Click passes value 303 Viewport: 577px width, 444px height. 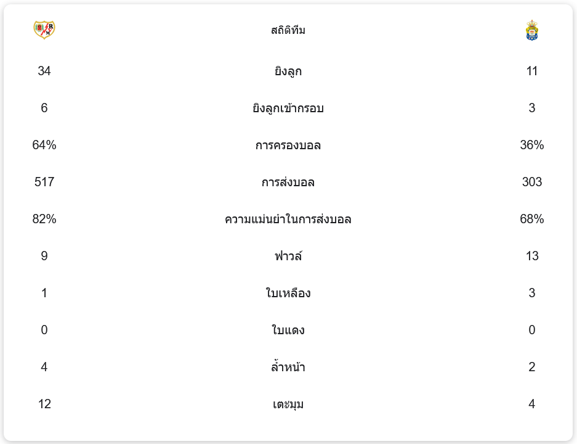click(531, 182)
